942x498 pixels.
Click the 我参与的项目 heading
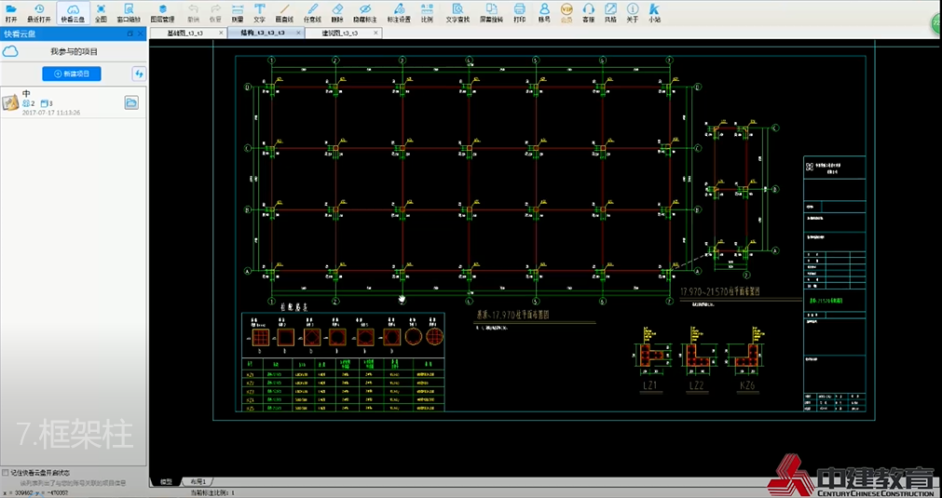pyautogui.click(x=74, y=51)
